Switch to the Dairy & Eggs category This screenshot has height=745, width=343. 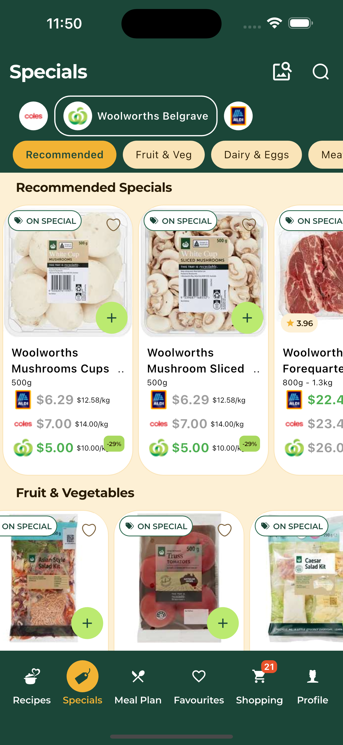click(x=256, y=155)
